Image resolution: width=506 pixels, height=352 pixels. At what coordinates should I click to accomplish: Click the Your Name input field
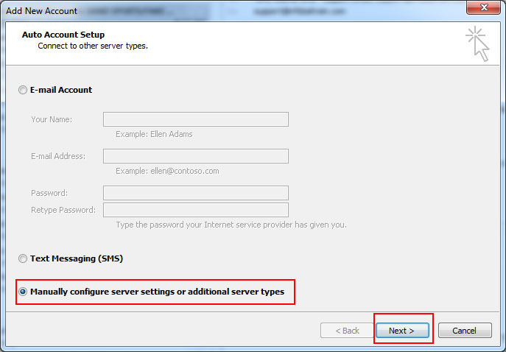point(195,119)
